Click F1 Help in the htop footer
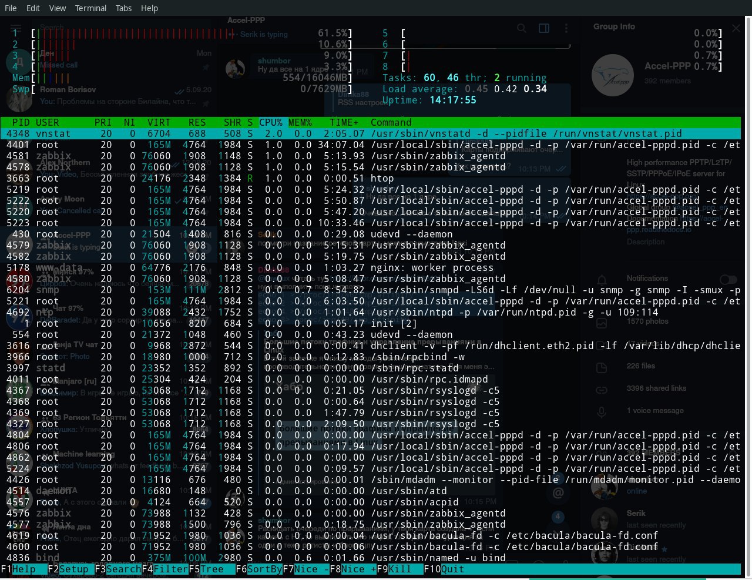752x580 pixels. coord(23,569)
